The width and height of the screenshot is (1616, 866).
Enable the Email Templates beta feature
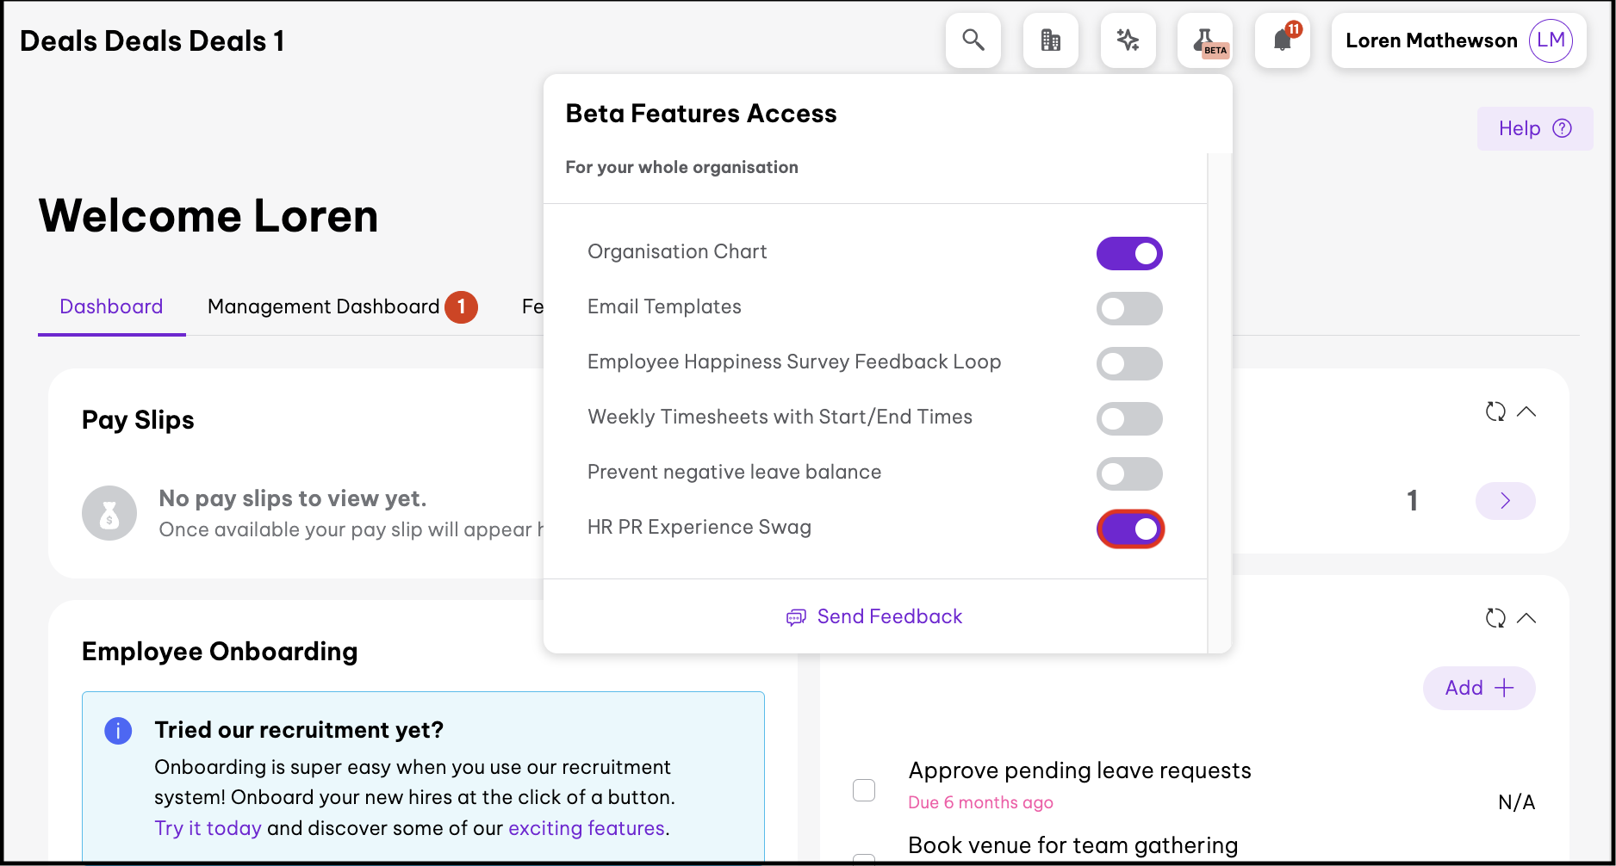(1129, 308)
